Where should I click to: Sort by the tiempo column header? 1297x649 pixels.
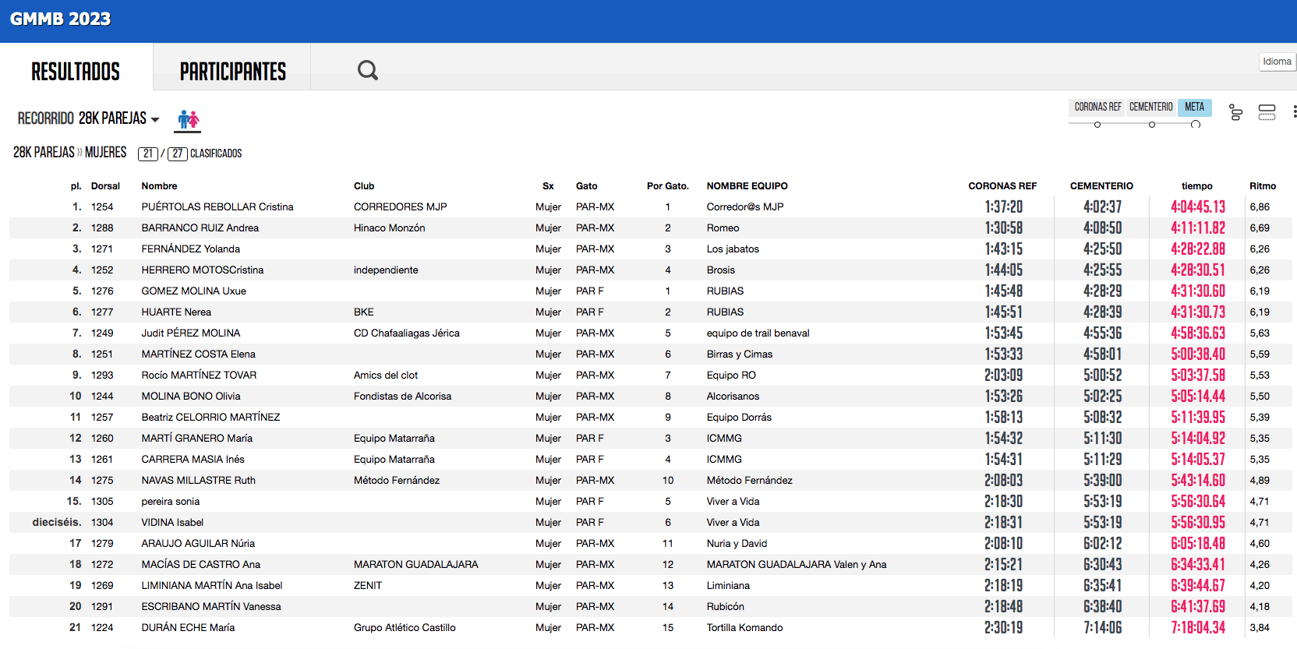(1196, 186)
